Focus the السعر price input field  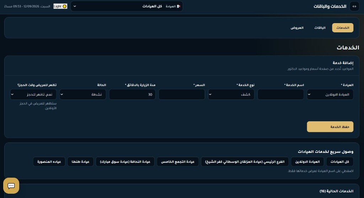(182, 95)
